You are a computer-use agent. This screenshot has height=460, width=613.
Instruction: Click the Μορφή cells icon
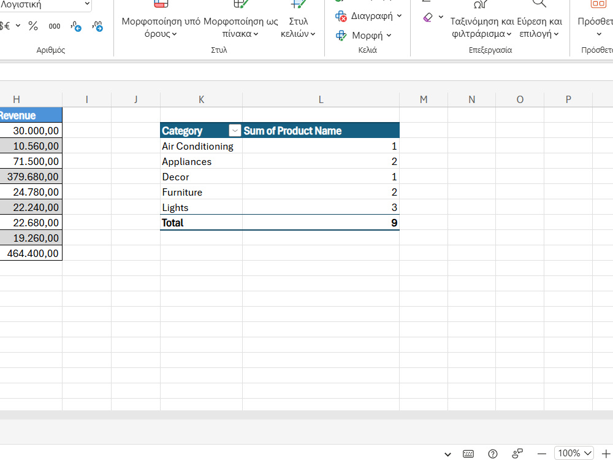click(x=341, y=36)
